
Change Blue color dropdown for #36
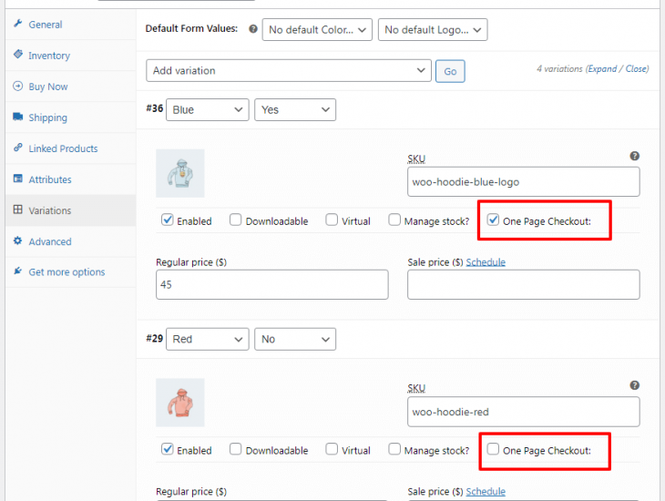click(208, 110)
